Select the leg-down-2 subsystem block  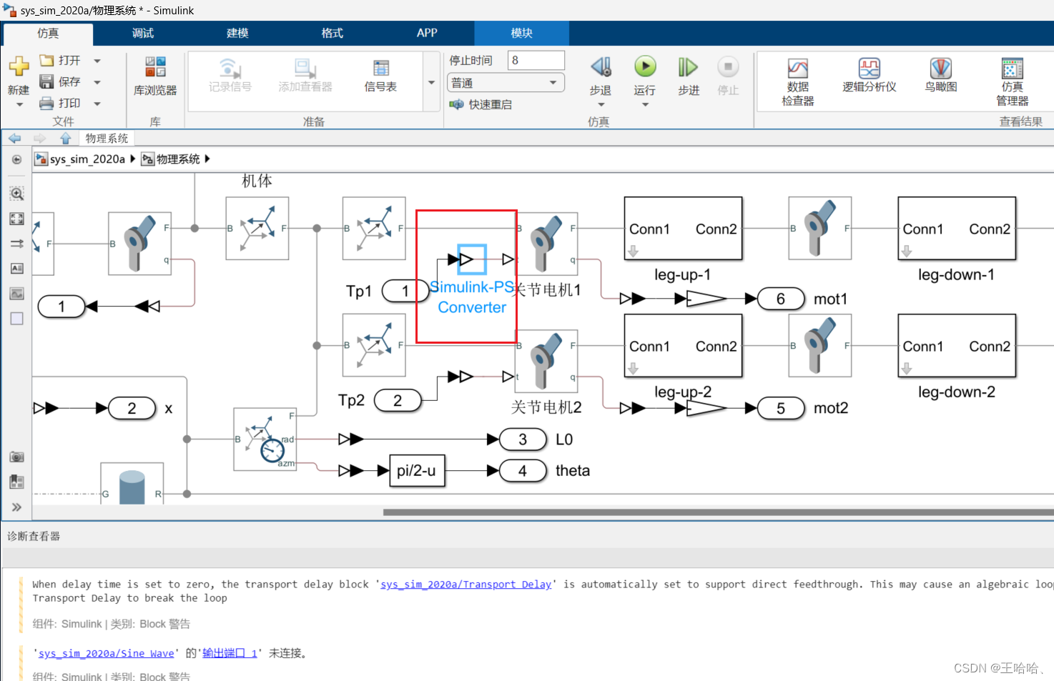pyautogui.click(x=957, y=346)
